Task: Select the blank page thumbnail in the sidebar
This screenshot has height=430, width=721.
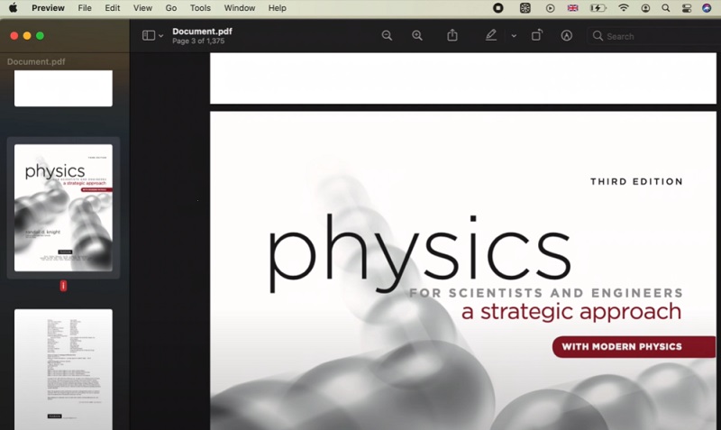Action: (63, 88)
